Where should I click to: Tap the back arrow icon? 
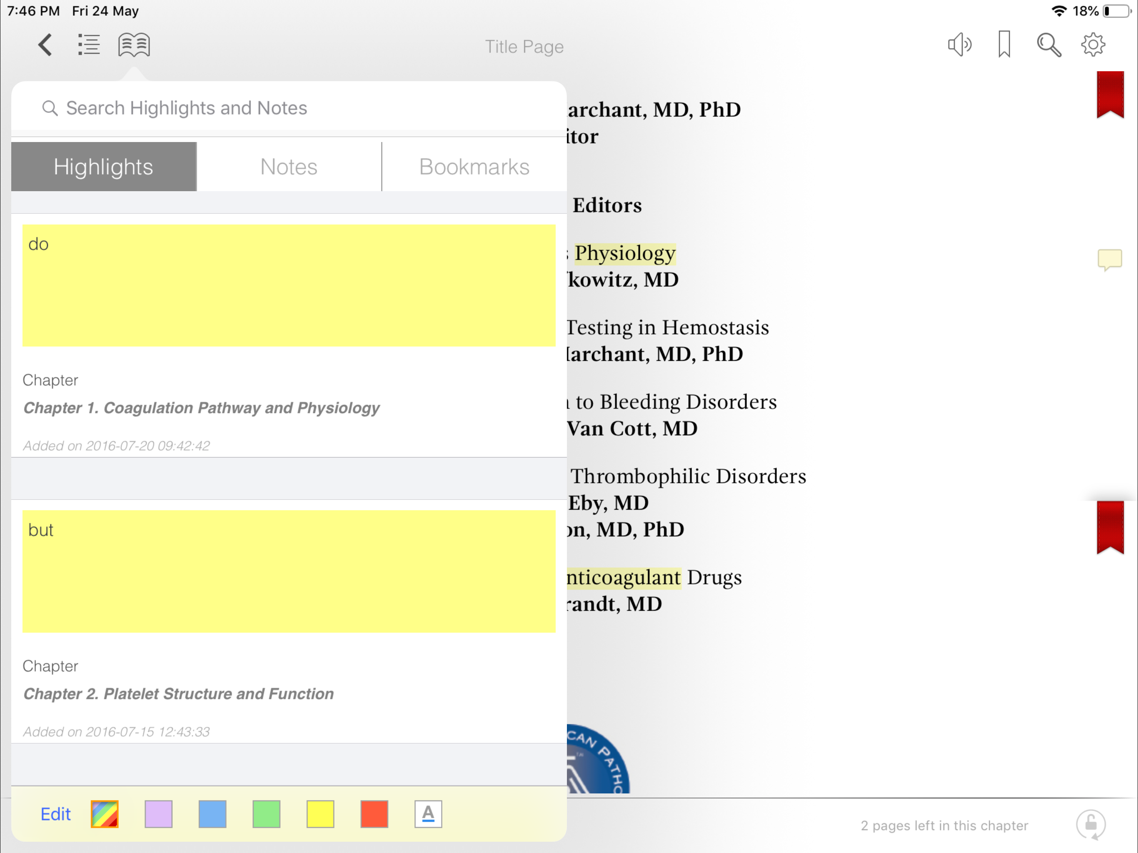45,45
